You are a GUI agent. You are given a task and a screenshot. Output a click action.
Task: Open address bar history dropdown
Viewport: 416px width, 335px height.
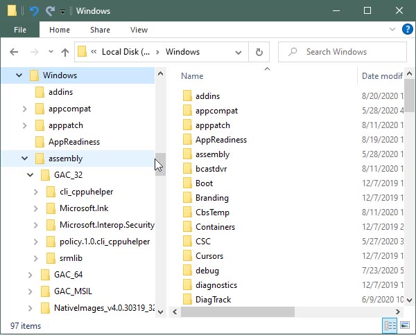[x=239, y=52]
